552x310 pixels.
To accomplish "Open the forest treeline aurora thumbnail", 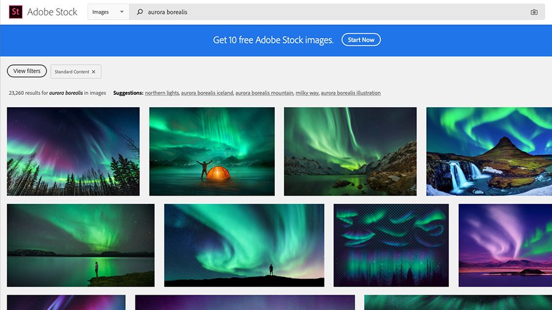I will 73,151.
